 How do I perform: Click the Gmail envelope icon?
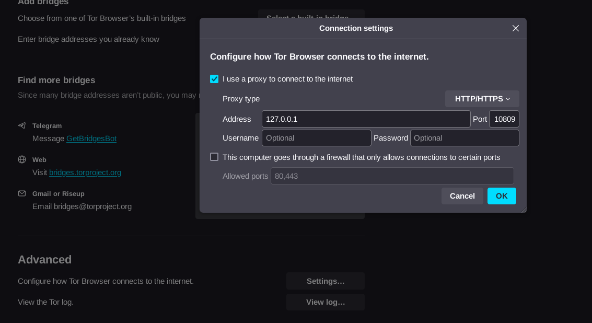[22, 193]
